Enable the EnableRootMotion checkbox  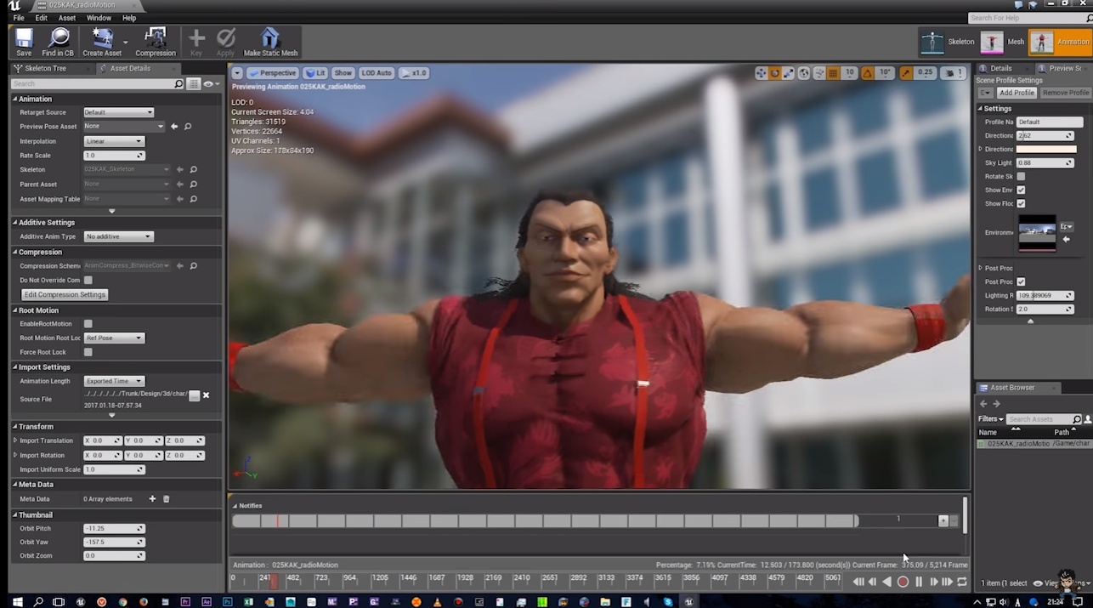point(88,324)
